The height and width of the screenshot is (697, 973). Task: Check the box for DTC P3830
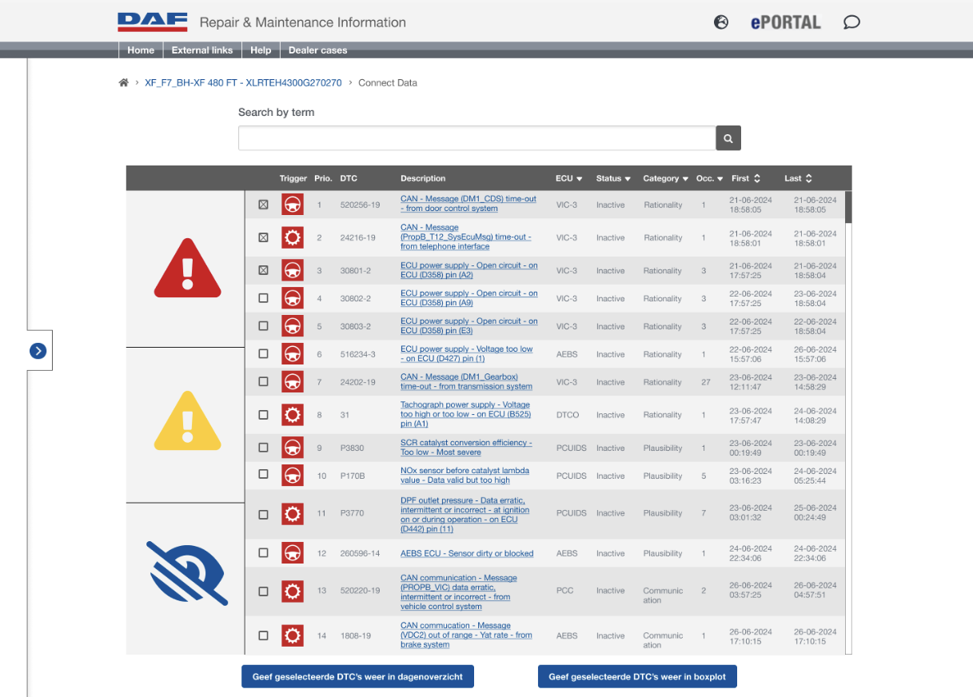(263, 448)
